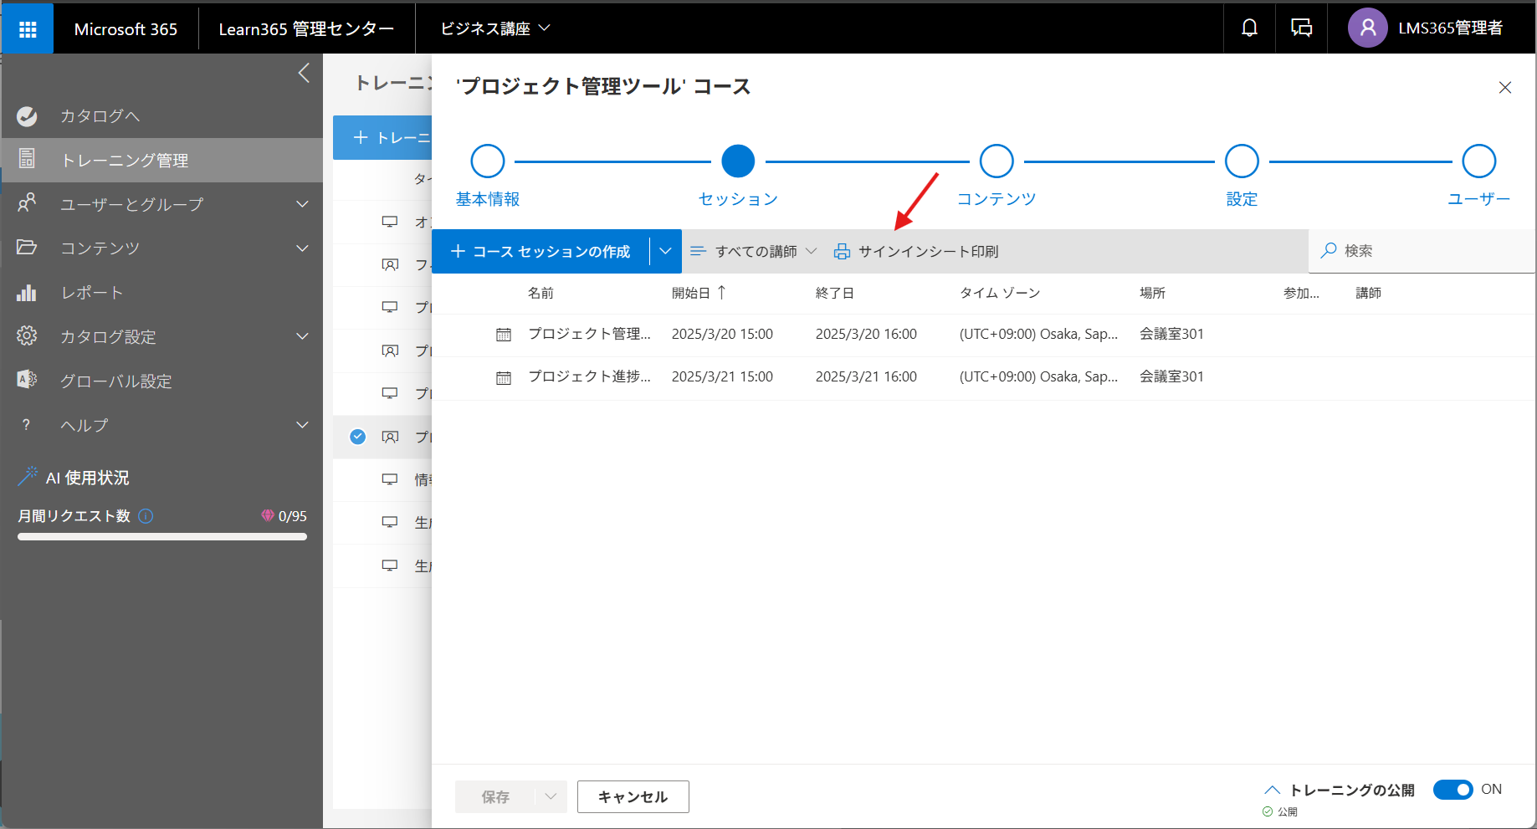
Task: Click the Microsoft 365 header link
Action: (126, 29)
